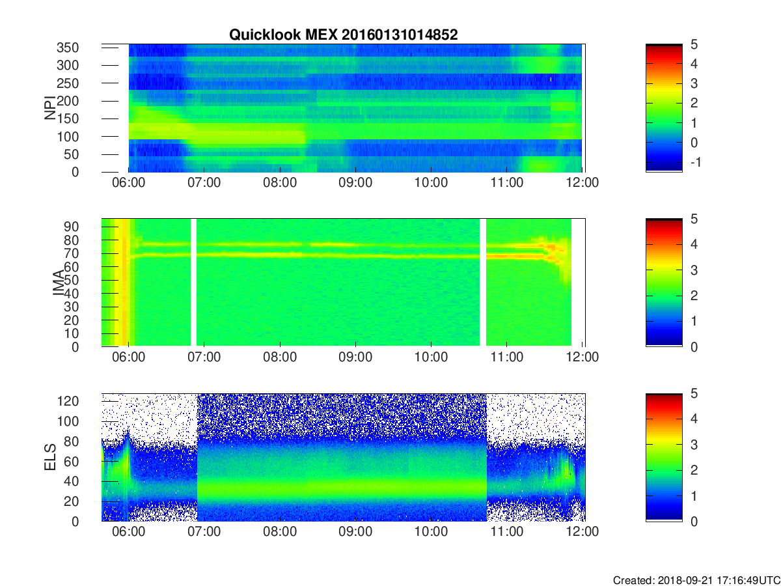Click the 12:00 tick under ELS plot
The height and width of the screenshot is (586, 781).
point(582,531)
